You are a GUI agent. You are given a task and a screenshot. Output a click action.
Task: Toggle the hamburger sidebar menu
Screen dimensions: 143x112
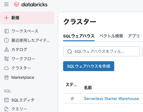[6, 4]
